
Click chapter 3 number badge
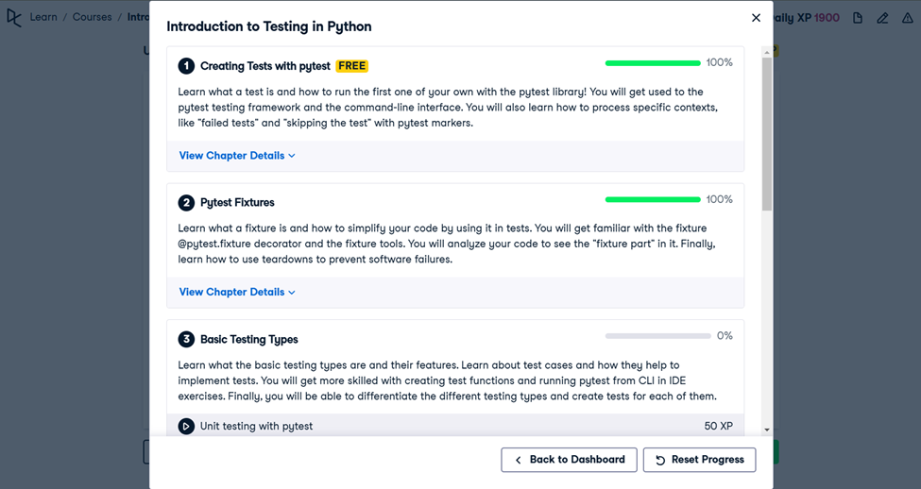click(x=186, y=339)
